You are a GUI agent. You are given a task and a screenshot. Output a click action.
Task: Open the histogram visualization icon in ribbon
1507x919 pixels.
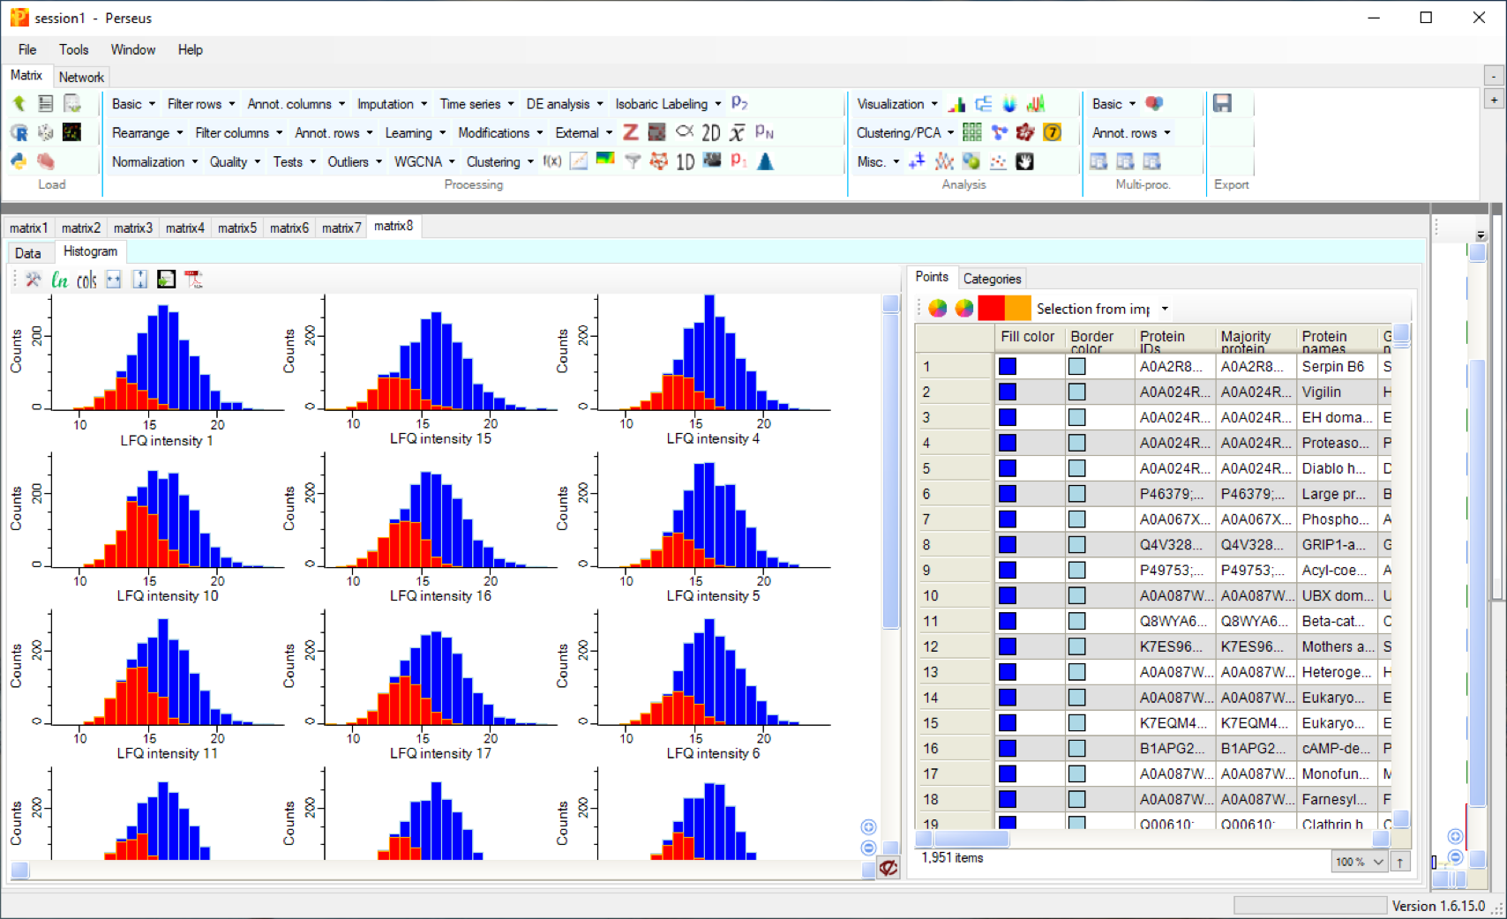click(x=956, y=104)
